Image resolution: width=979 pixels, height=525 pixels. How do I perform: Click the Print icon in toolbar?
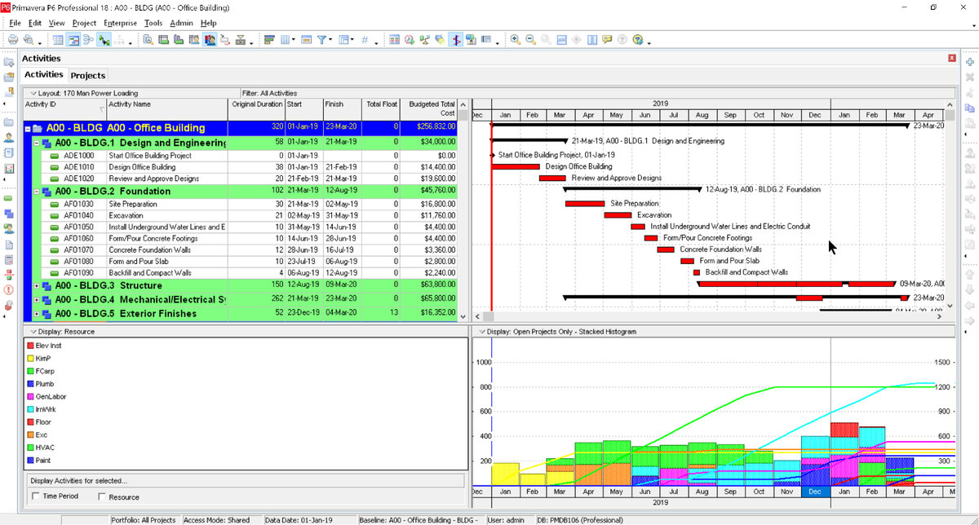coord(12,39)
